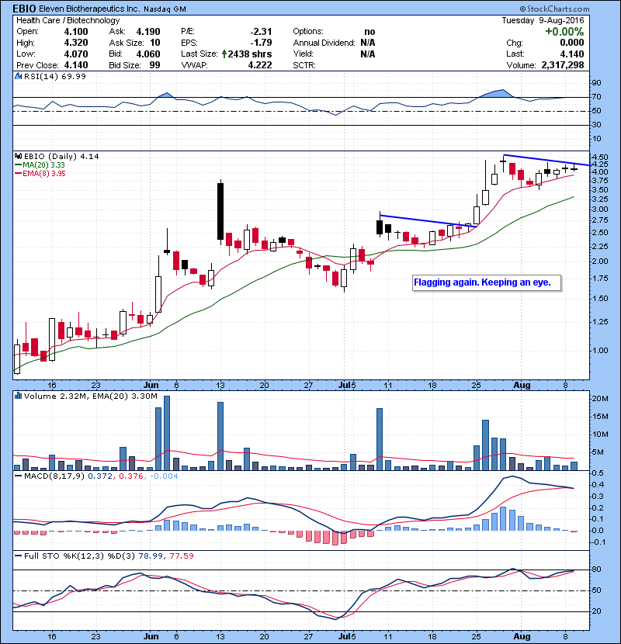This screenshot has width=621, height=644.
Task: Click the red MACD signal value "0.376"
Action: (131, 476)
